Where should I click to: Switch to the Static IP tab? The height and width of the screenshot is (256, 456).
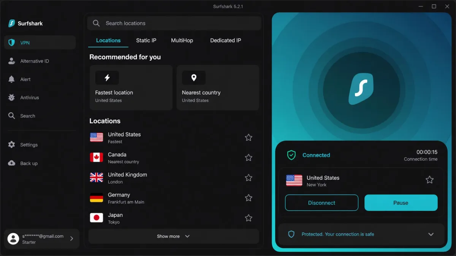[146, 41]
